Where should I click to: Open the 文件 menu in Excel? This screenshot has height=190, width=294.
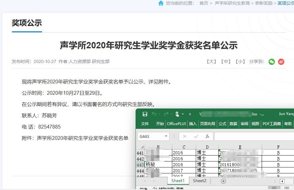coord(145,124)
